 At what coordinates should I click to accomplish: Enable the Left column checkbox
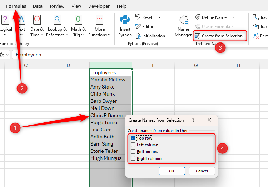click(133, 145)
